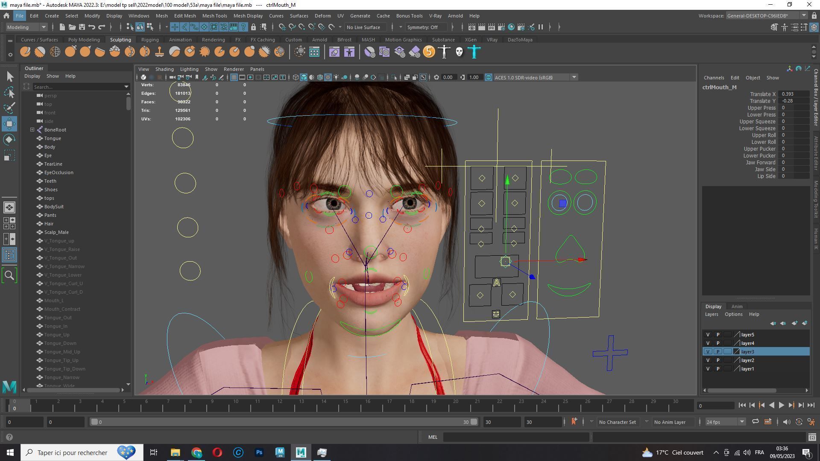
Task: Click the Rotate tool icon
Action: pyautogui.click(x=9, y=140)
